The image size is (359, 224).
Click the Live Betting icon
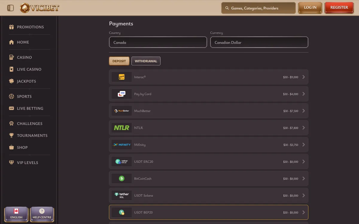[11, 108]
